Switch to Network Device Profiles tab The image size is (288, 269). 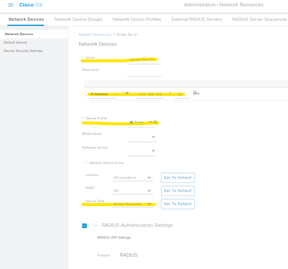tap(137, 19)
